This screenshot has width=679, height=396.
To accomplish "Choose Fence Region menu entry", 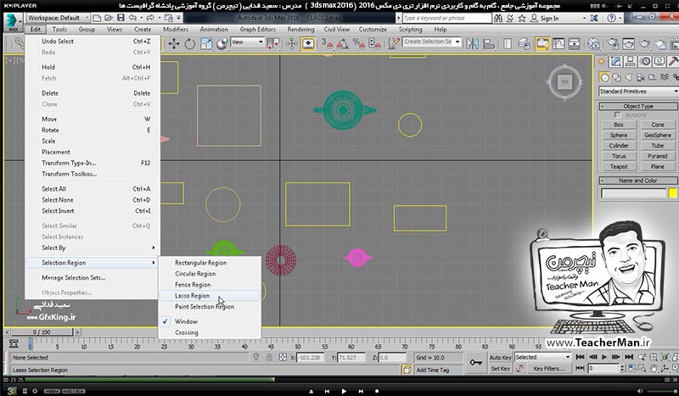I will [x=210, y=285].
